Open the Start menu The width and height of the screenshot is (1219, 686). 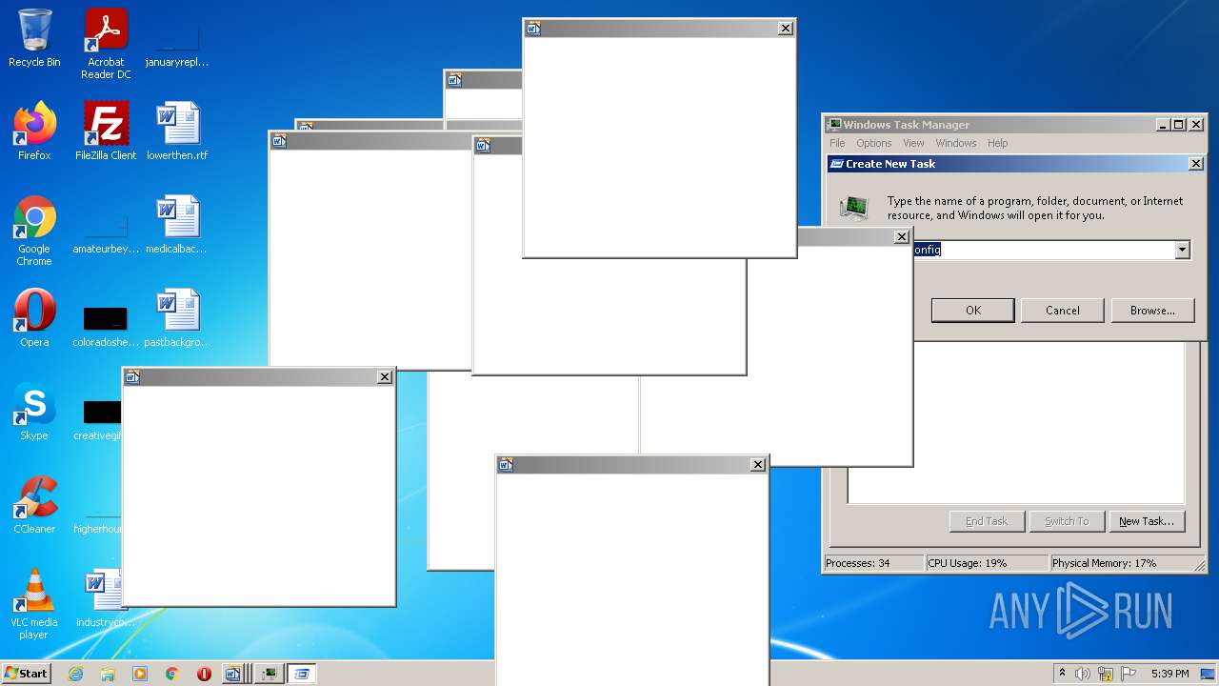coord(26,674)
